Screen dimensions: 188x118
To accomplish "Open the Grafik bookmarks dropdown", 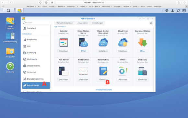I will click(x=135, y=7).
